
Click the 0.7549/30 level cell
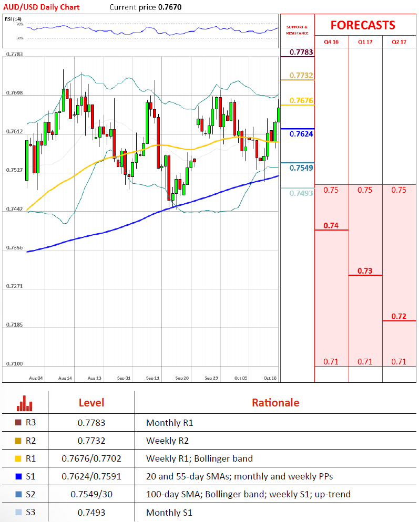coord(91,494)
